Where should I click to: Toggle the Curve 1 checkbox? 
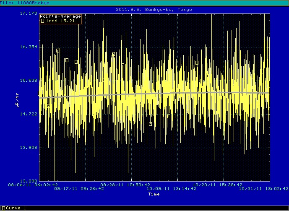3,208
